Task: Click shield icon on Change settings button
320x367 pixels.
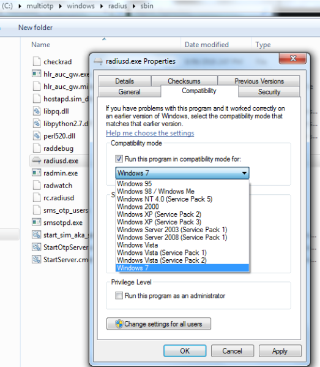Action: pyautogui.click(x=119, y=324)
